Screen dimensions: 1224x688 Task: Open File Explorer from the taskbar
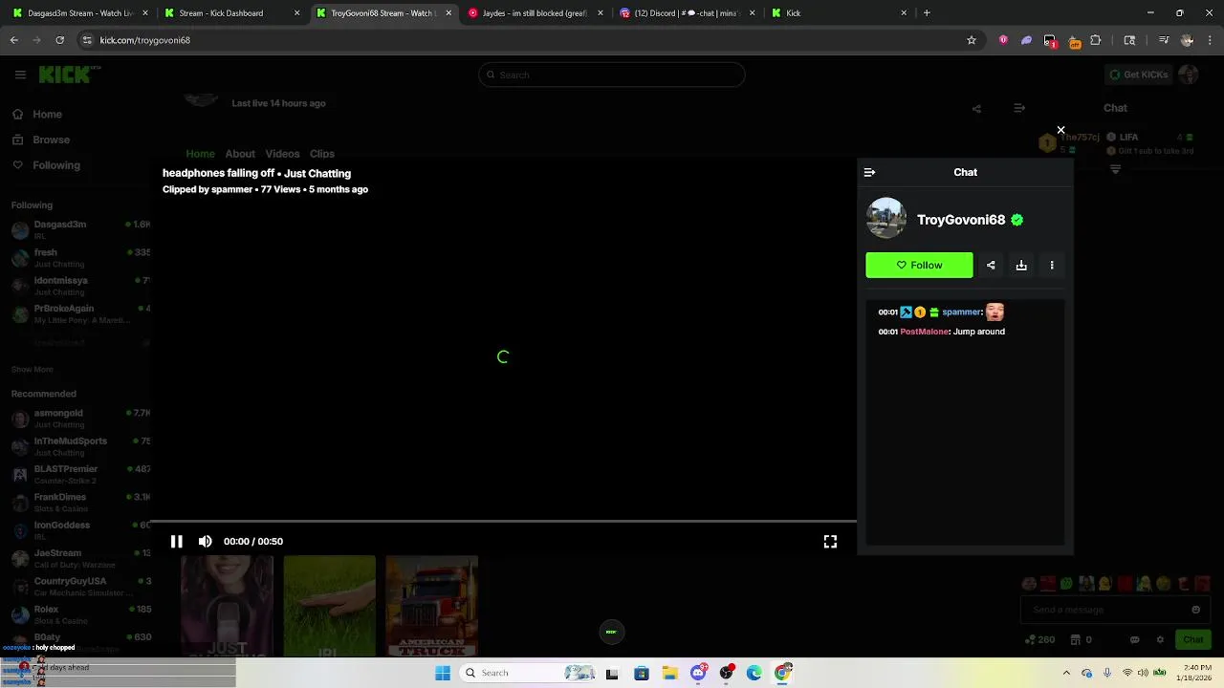[x=670, y=673]
